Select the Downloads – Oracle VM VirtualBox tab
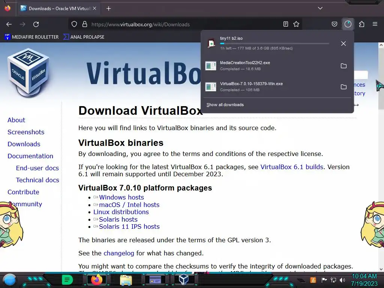 pos(58,9)
